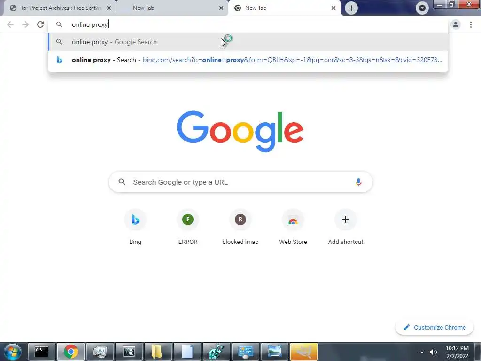Open the system monitor taskbar icon

[100, 352]
